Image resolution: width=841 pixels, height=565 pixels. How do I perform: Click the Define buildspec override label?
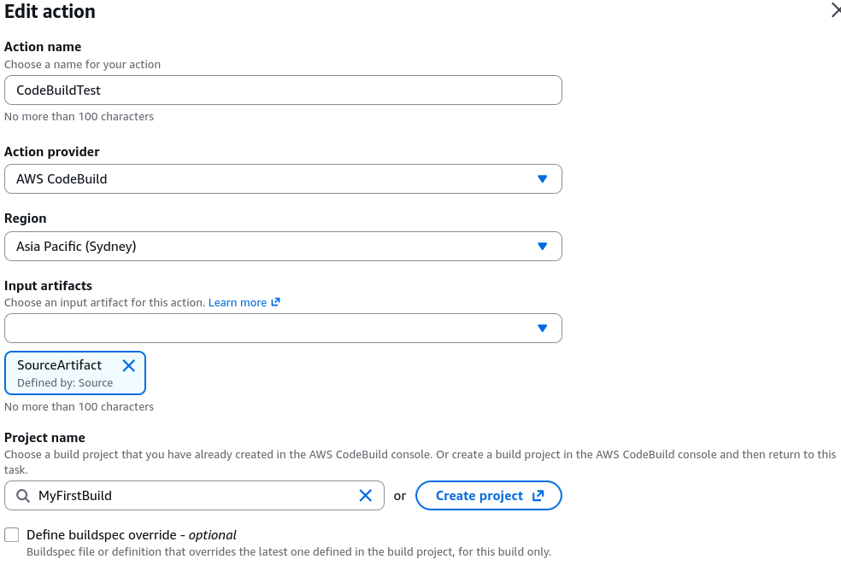click(x=132, y=535)
